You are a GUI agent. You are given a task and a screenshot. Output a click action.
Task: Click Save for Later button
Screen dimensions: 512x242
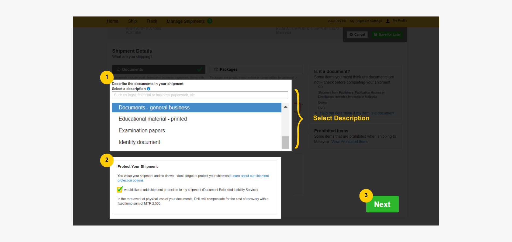tap(387, 34)
